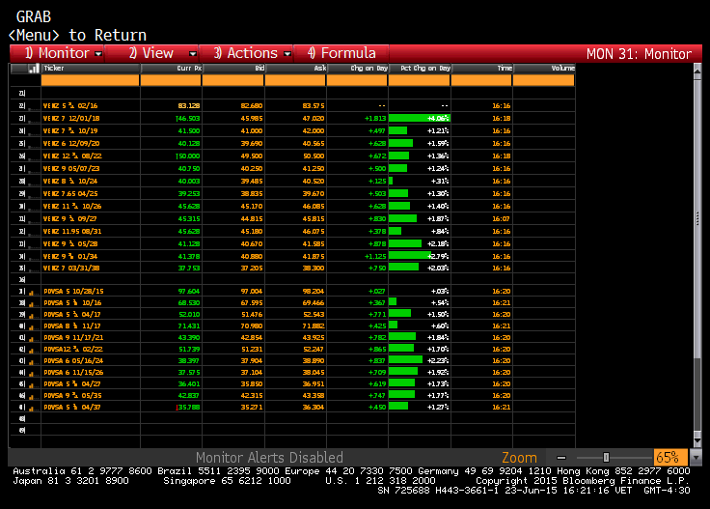Click the scrollbar up arrow
Screen dimensions: 710x509
click(x=697, y=71)
